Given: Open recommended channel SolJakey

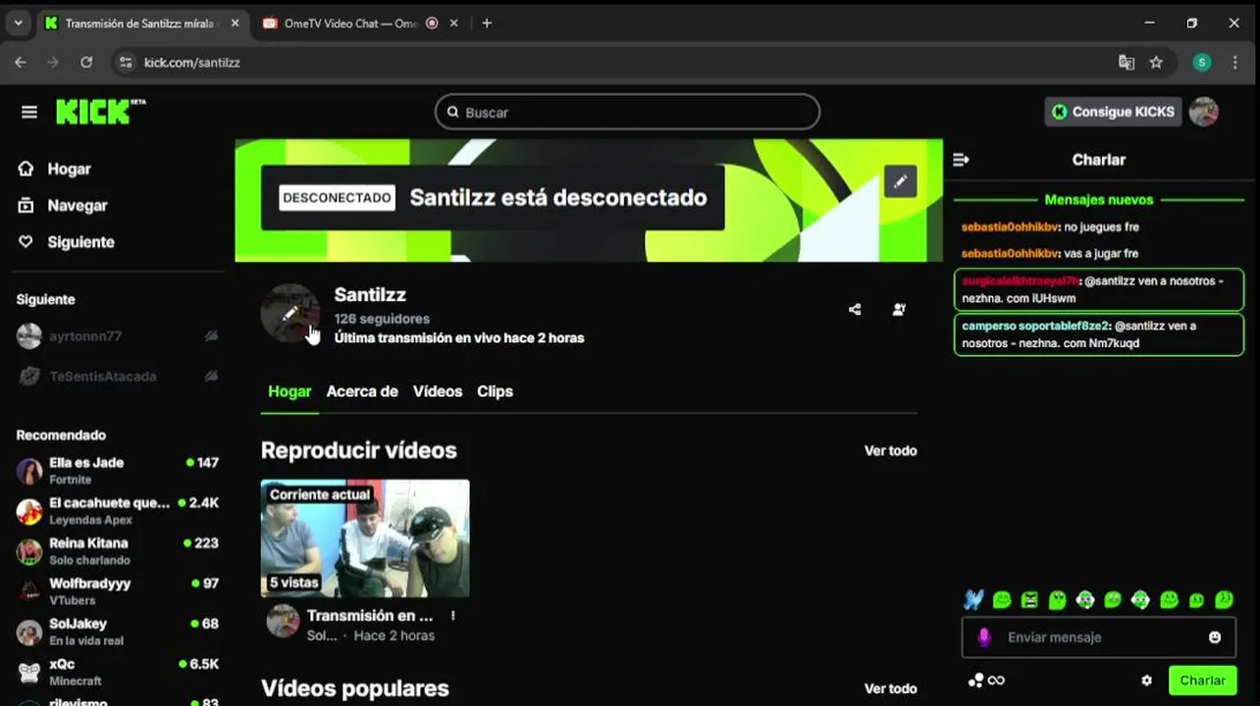Looking at the screenshot, I should 118,631.
